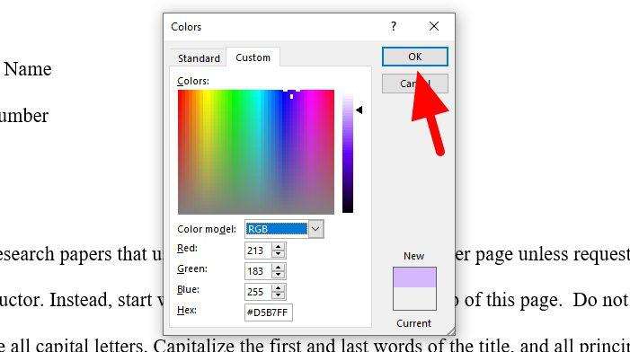Click the Green value field

coord(258,271)
